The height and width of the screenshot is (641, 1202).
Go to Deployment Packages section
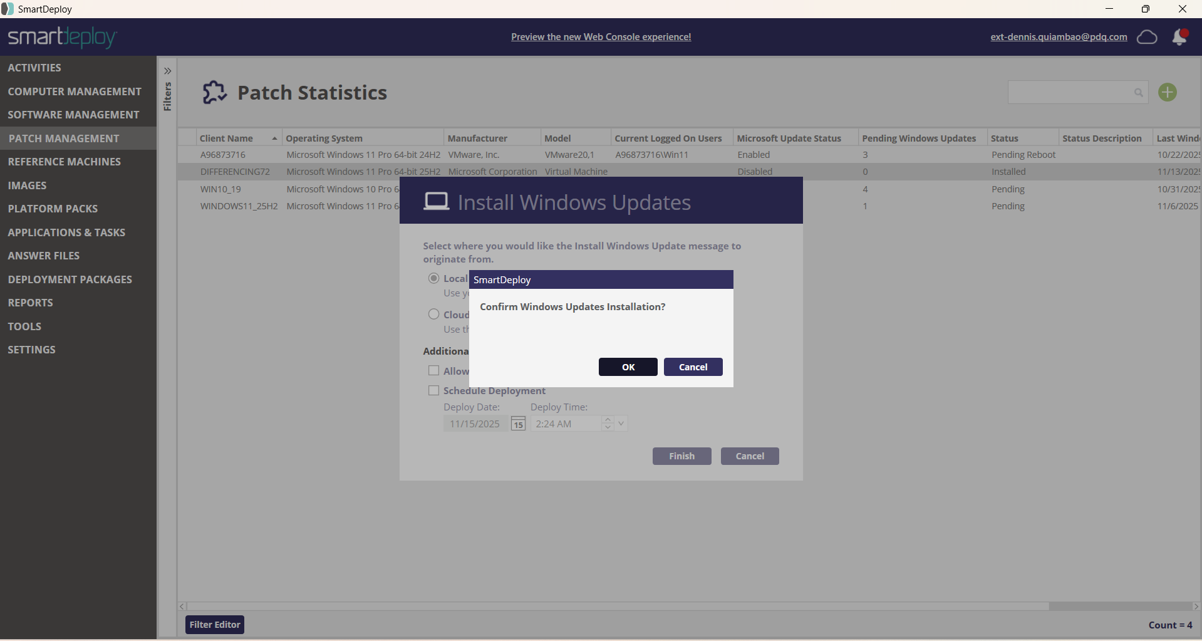coord(70,279)
